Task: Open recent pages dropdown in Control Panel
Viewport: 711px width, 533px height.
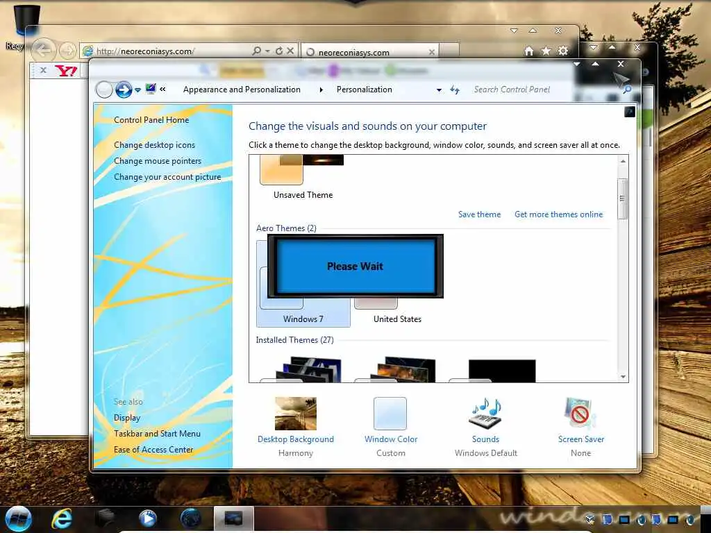Action: click(138, 90)
